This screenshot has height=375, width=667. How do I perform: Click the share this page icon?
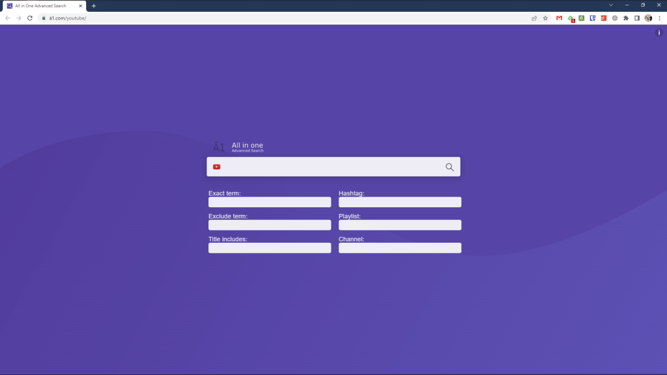tap(534, 18)
